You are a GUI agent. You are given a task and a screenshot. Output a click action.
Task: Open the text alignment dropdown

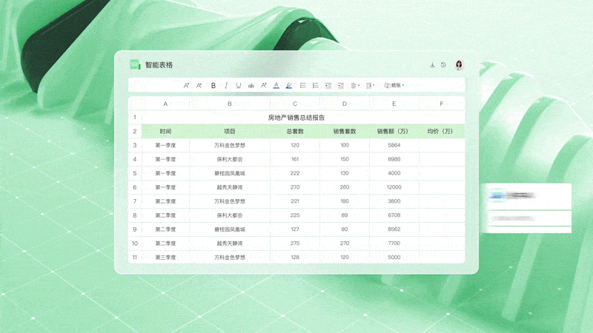tap(355, 86)
